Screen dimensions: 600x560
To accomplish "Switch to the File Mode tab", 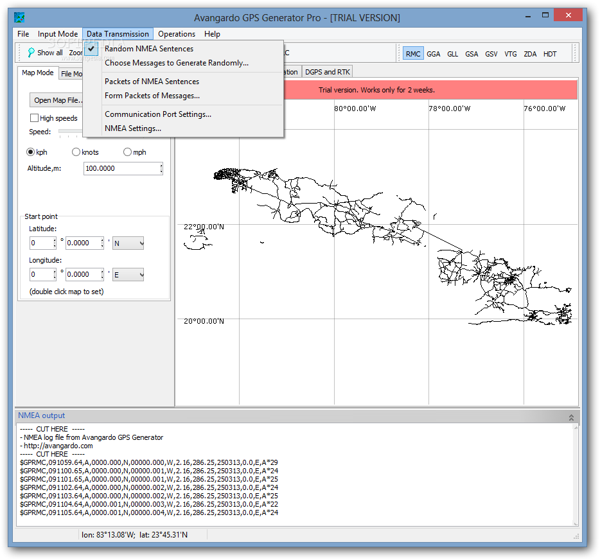I will 71,73.
